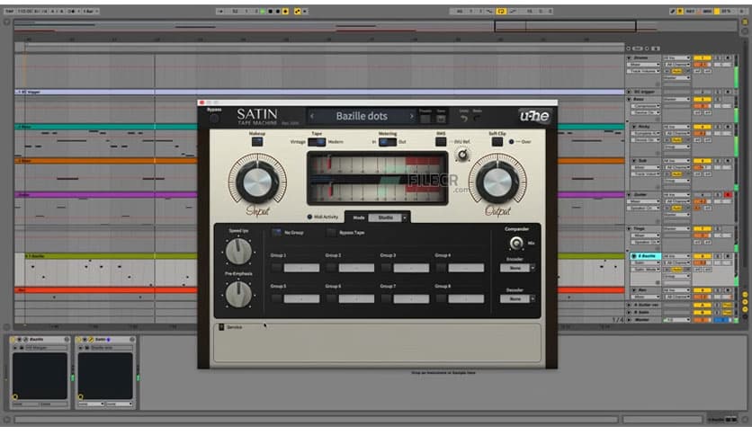Click the Save preset icon

tap(441, 118)
